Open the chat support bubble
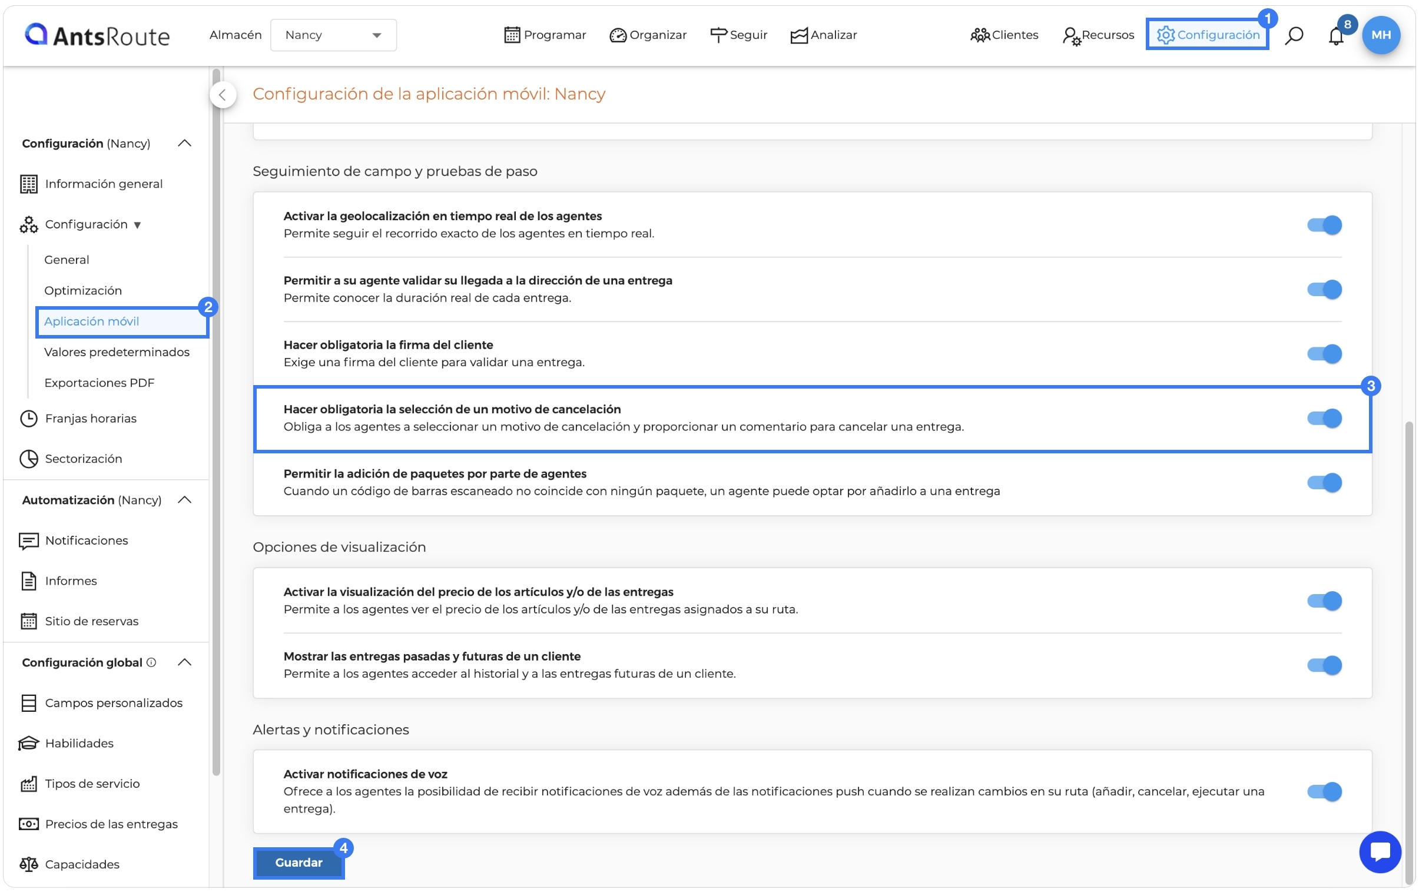 (1380, 852)
